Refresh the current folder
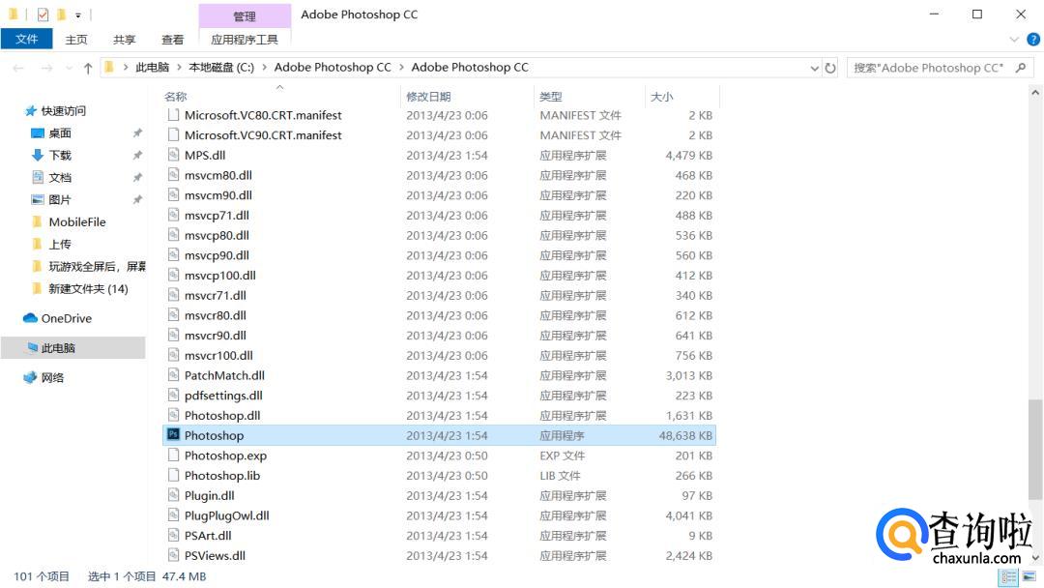1044x588 pixels. (x=830, y=68)
